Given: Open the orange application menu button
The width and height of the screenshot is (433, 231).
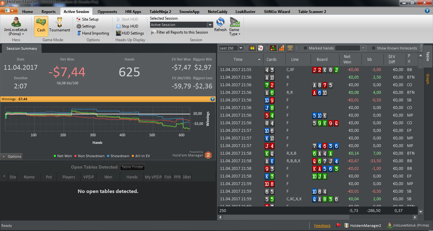Looking at the screenshot, I should coord(9,11).
